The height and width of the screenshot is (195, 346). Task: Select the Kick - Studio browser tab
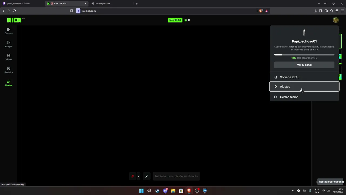click(66, 4)
